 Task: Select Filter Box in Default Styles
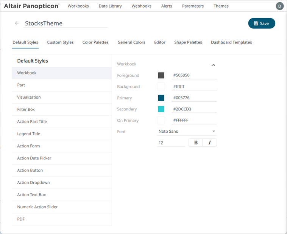26,110
